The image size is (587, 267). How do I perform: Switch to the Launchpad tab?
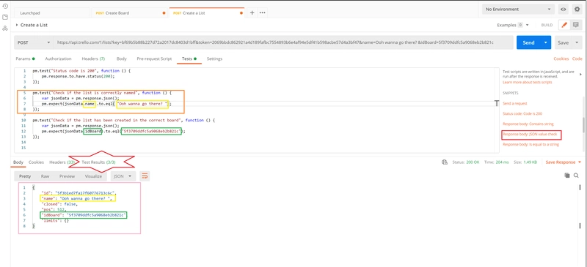click(53, 12)
